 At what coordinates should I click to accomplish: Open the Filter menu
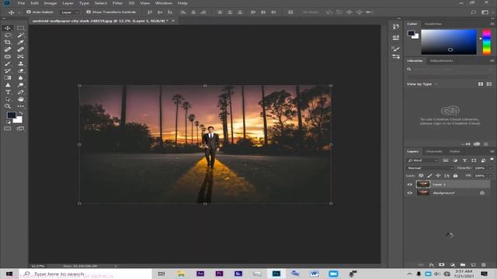coord(117,3)
